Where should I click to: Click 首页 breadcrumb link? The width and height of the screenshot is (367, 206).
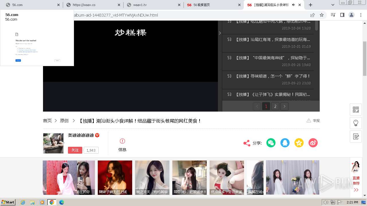[47, 121]
